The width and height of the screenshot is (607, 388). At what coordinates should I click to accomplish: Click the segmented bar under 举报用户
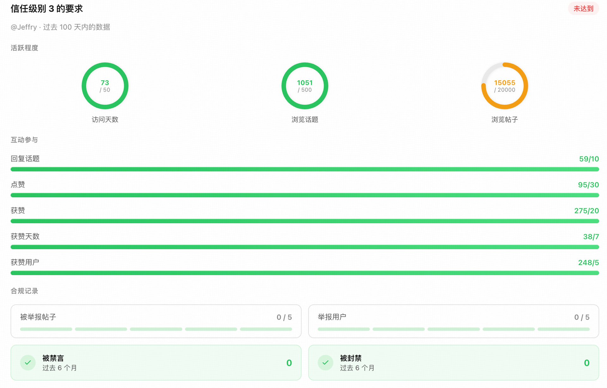(454, 329)
